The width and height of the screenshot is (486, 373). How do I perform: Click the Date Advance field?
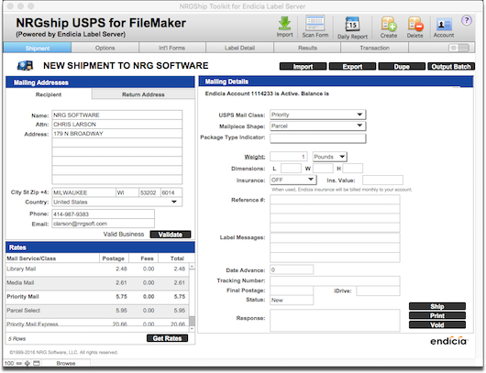click(x=292, y=269)
